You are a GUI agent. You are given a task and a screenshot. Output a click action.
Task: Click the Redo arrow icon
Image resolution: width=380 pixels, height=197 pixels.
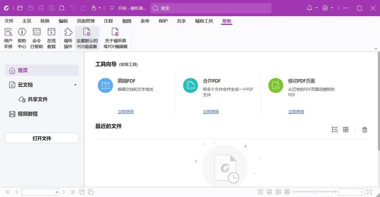click(83, 8)
